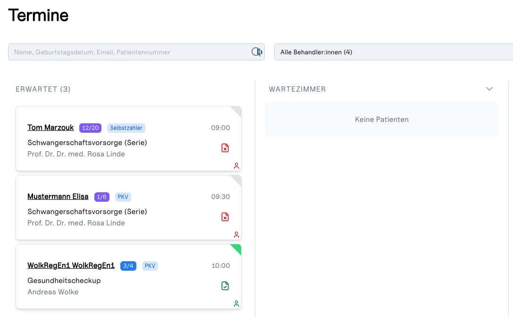Open patient WolkRegEn1 WolkRegEn1
The image size is (513, 317).
click(71, 265)
